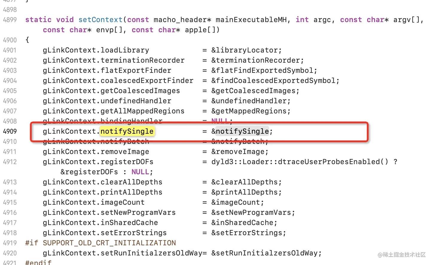Click line number 4912 in gutter
433x265 pixels.
[x=10, y=162]
